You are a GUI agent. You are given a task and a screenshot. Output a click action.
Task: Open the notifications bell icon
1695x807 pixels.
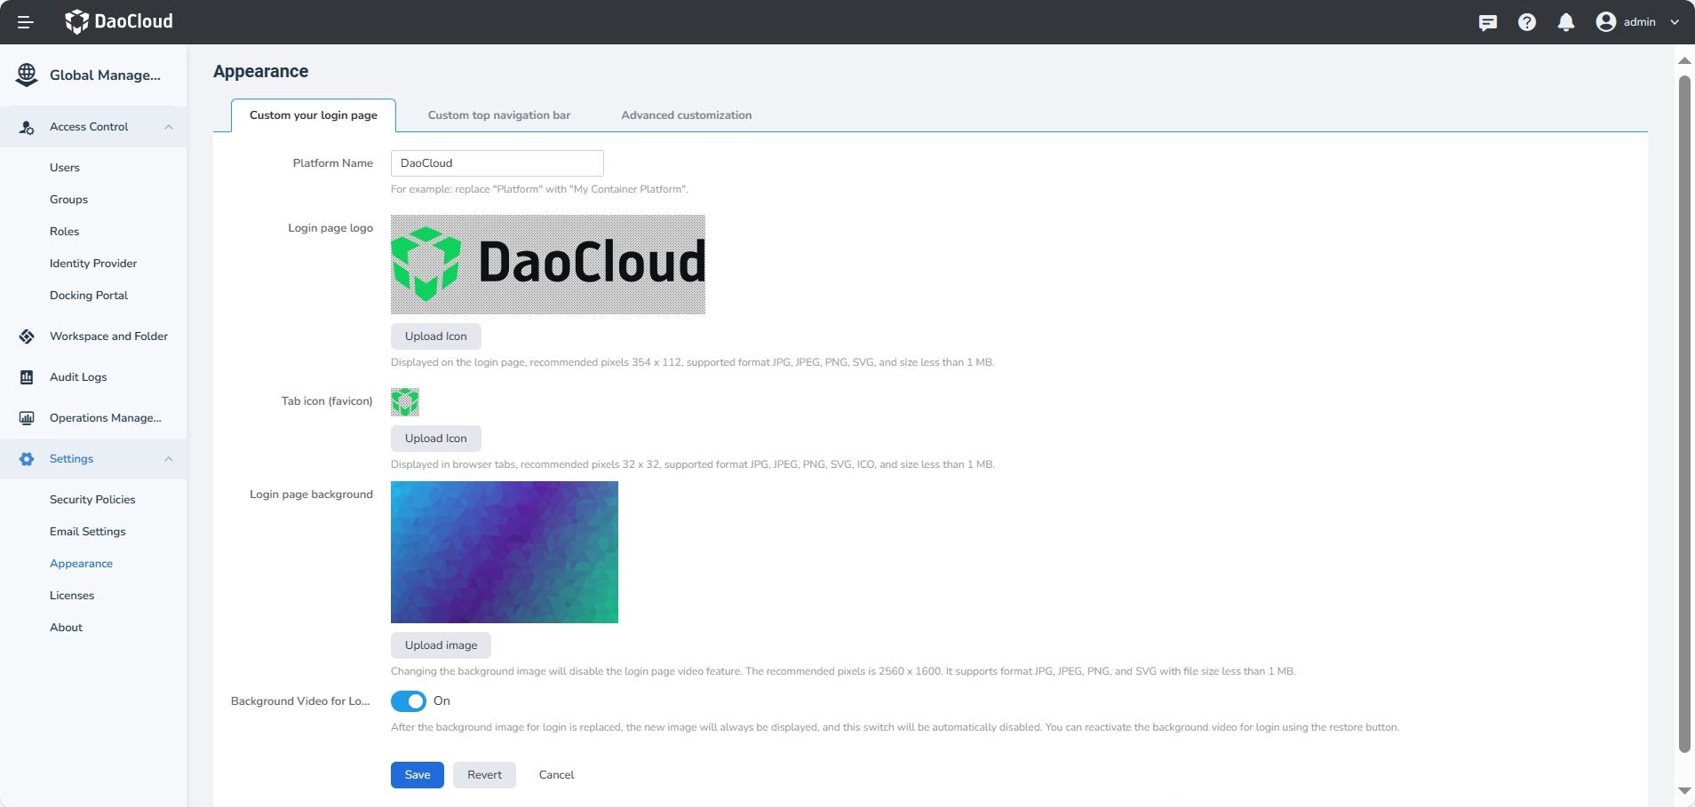click(1566, 22)
